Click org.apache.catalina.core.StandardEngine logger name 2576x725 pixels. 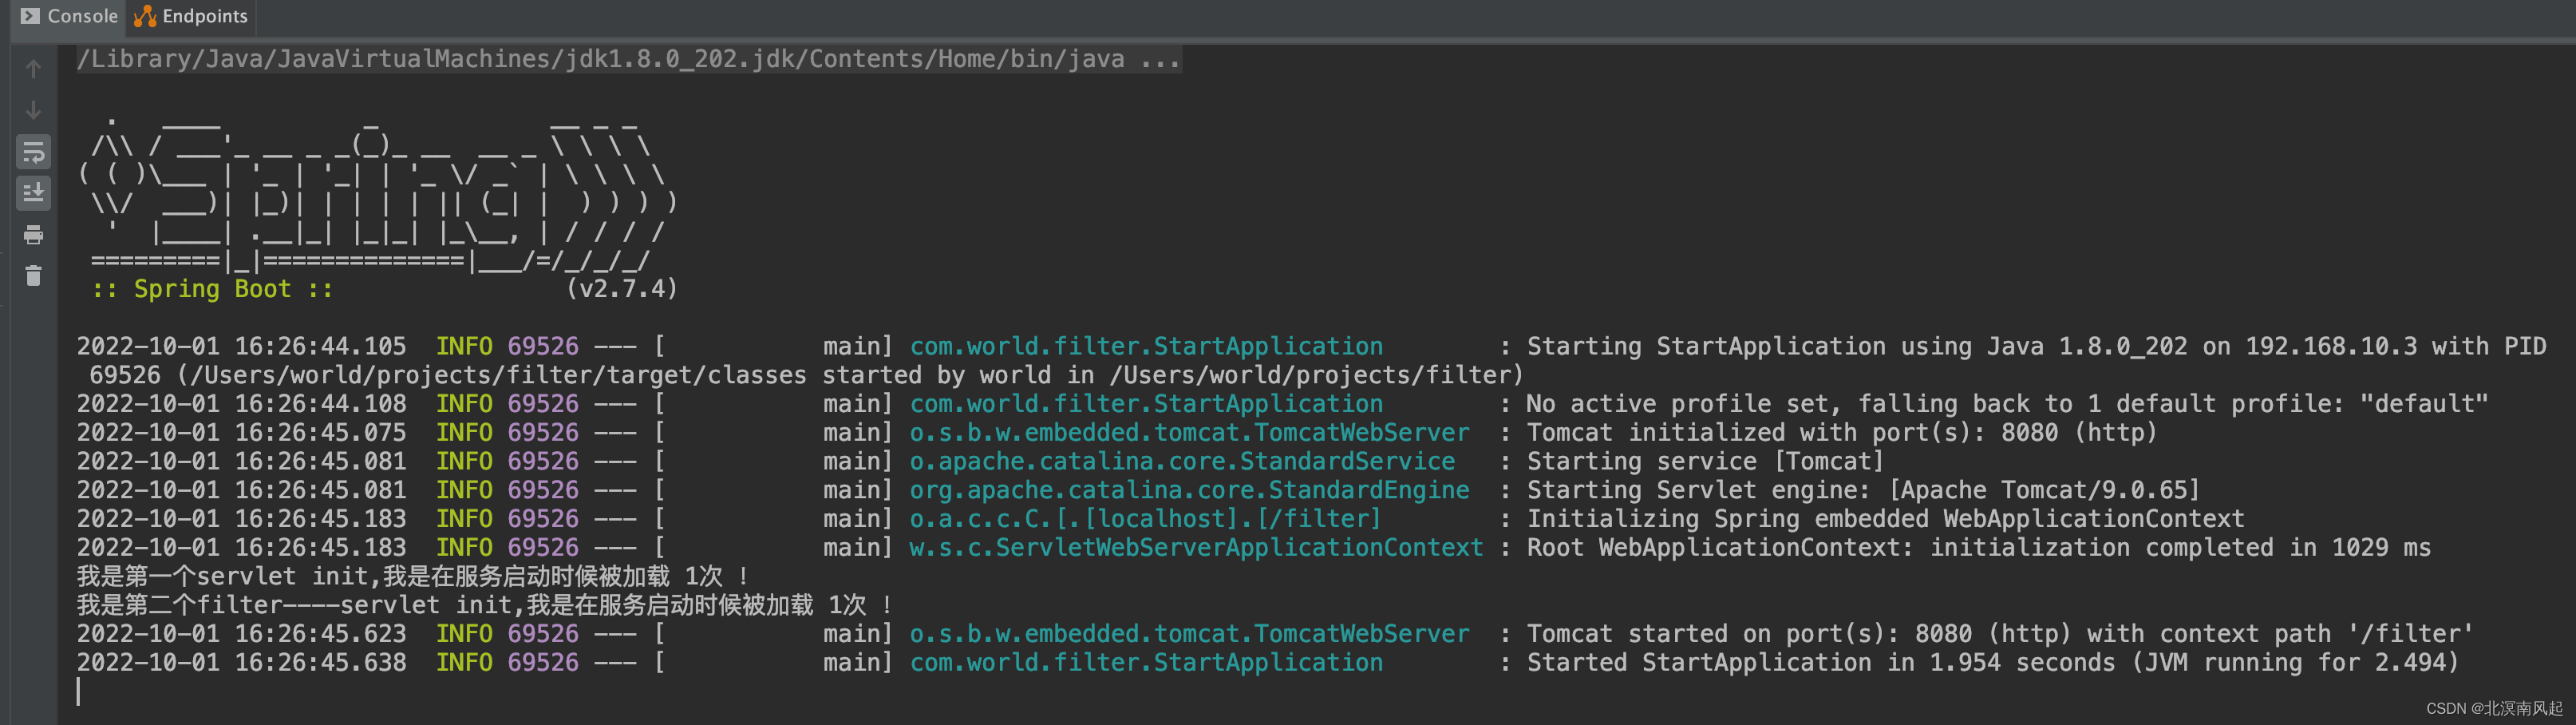pyautogui.click(x=1189, y=490)
